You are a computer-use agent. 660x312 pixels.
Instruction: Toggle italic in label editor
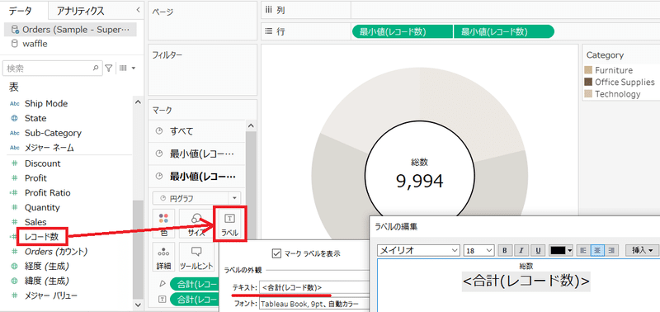pyautogui.click(x=521, y=250)
